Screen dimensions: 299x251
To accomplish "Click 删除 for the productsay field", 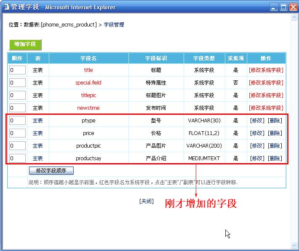I will point(275,159).
